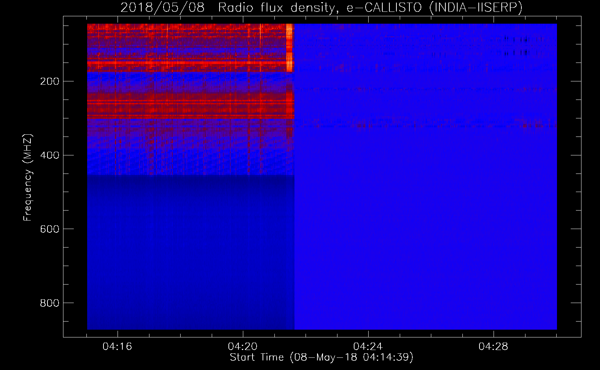Click the 200 frequency tick label
Screen dimensions: 600x370
50,81
